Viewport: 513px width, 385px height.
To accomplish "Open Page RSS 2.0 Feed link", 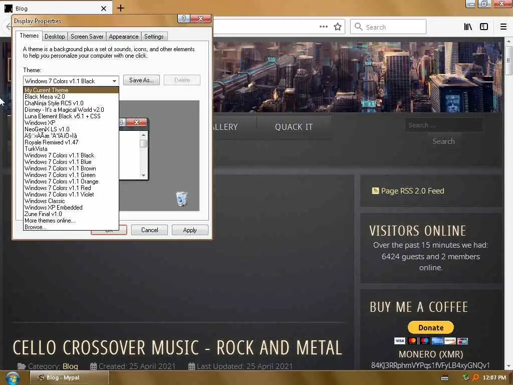I will (x=412, y=191).
